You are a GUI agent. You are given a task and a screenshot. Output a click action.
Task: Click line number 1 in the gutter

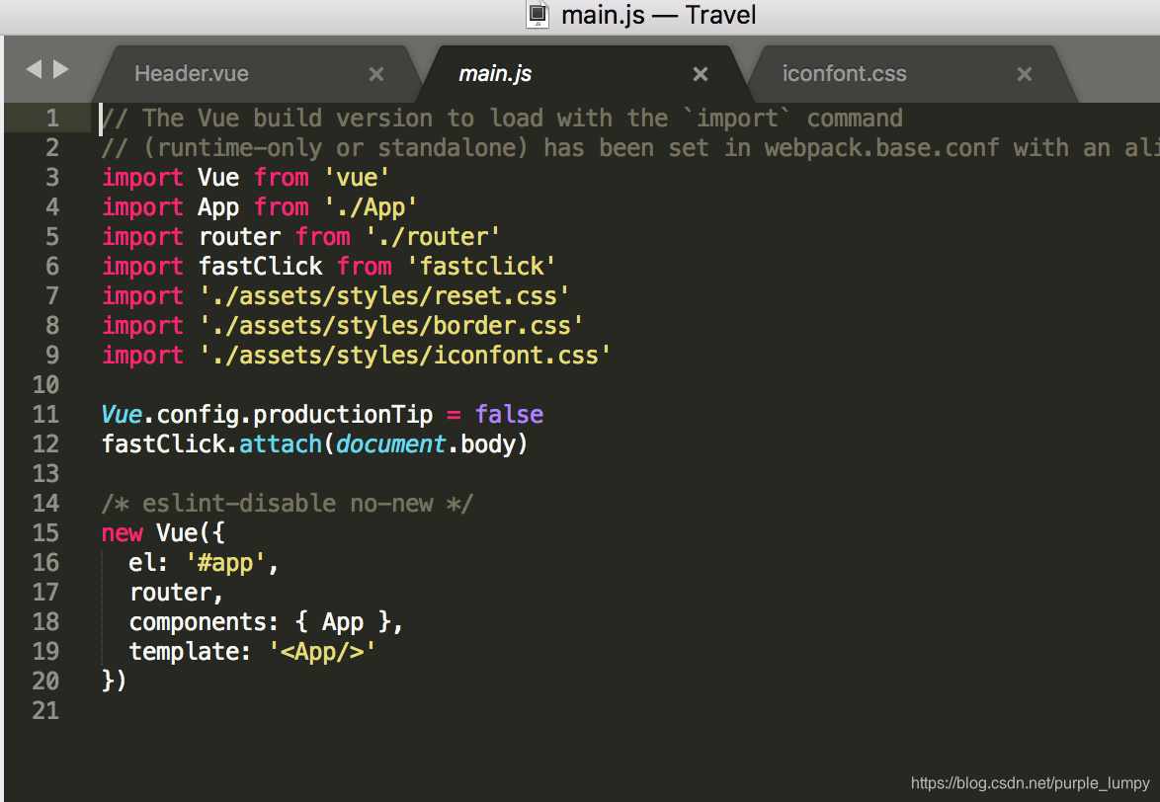coord(52,119)
